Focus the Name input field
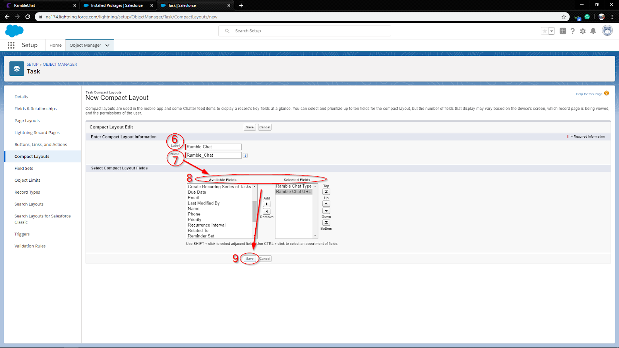Screen dimensions: 619x348 coord(214,155)
